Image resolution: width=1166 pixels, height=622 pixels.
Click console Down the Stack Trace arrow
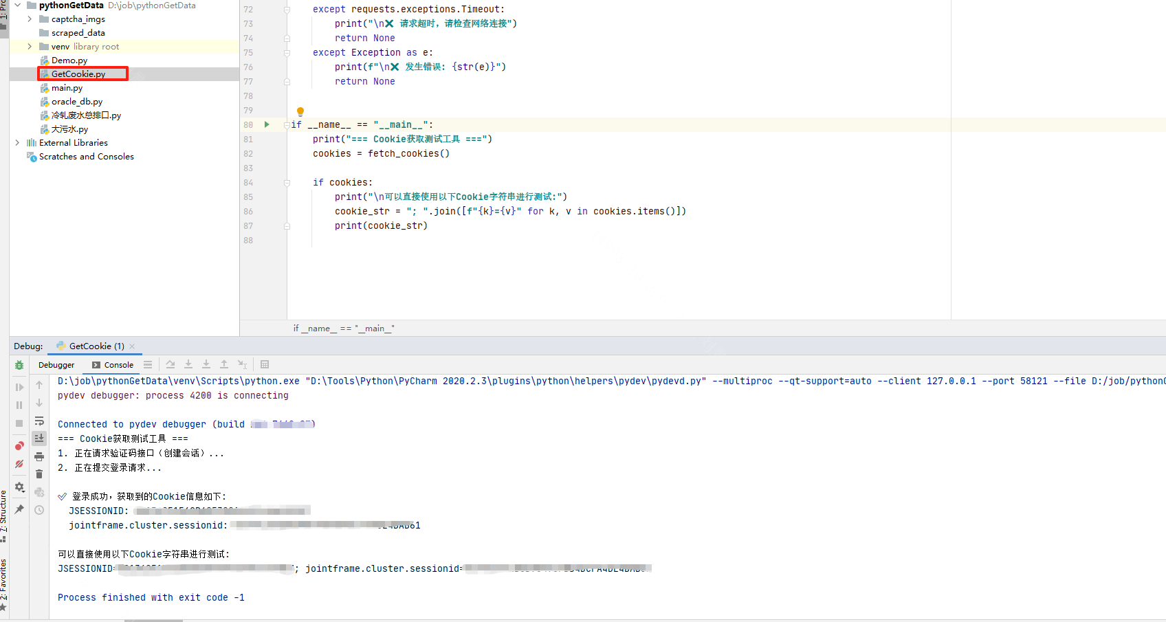pyautogui.click(x=39, y=403)
